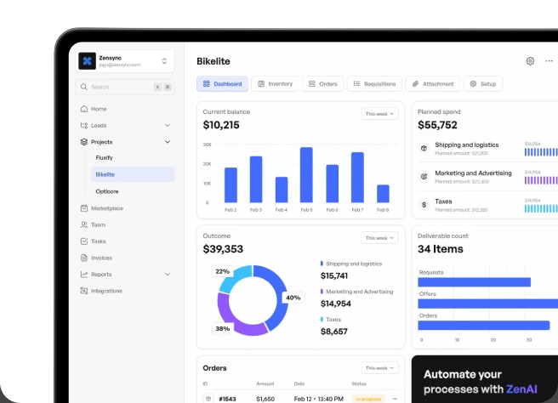Open the Tasks checkmark icon
The width and height of the screenshot is (558, 403).
pyautogui.click(x=84, y=241)
